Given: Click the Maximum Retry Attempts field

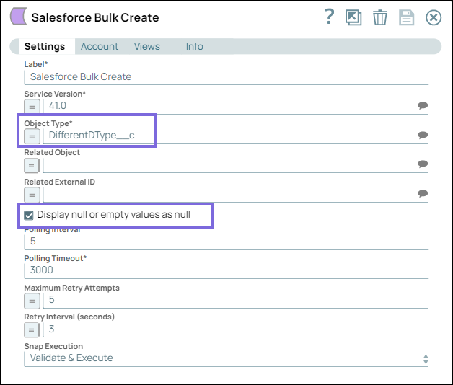Looking at the screenshot, I should click(235, 300).
